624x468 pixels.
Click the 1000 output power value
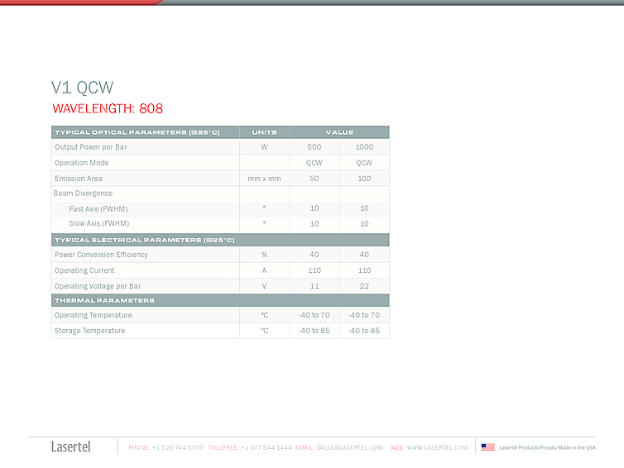[364, 147]
